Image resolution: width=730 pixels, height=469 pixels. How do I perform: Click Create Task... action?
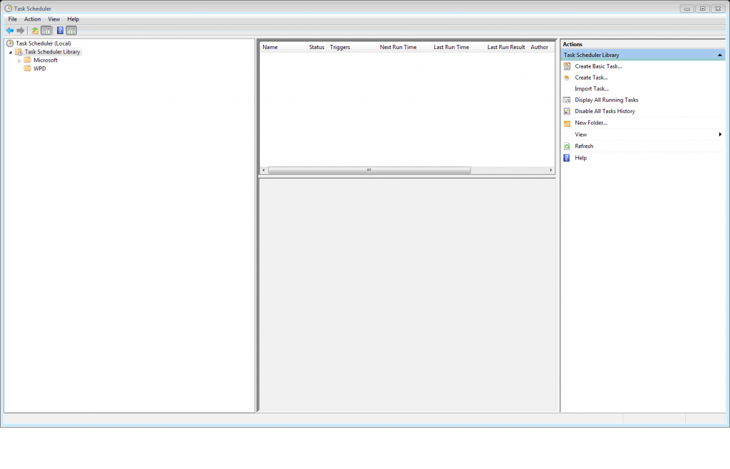click(x=591, y=78)
